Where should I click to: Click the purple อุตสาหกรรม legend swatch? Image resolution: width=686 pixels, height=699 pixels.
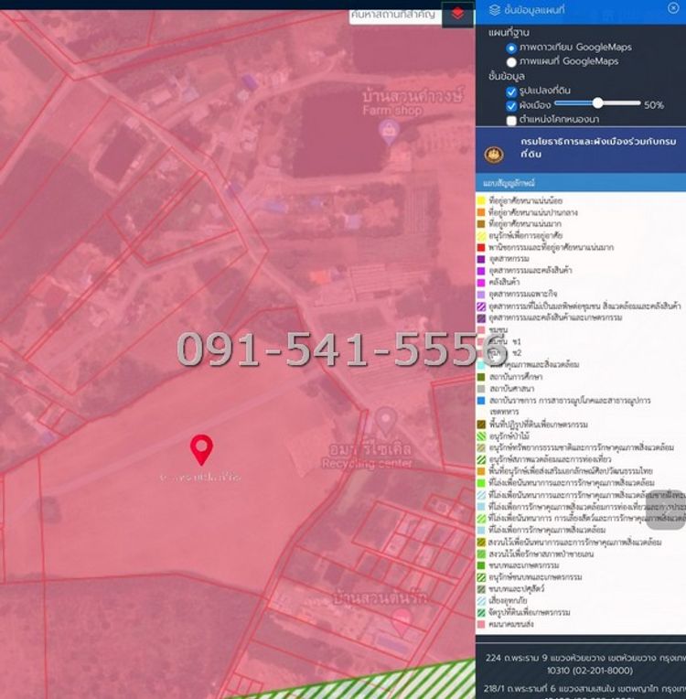point(482,259)
